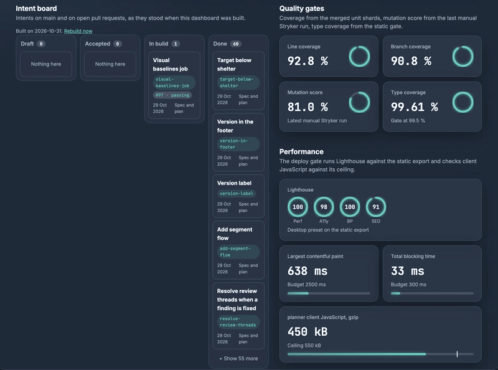Open the Version label card title
The image size is (498, 370).
tap(234, 183)
